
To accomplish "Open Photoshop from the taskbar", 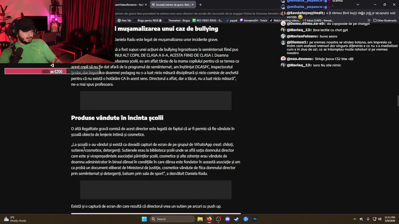I will click(255, 219).
